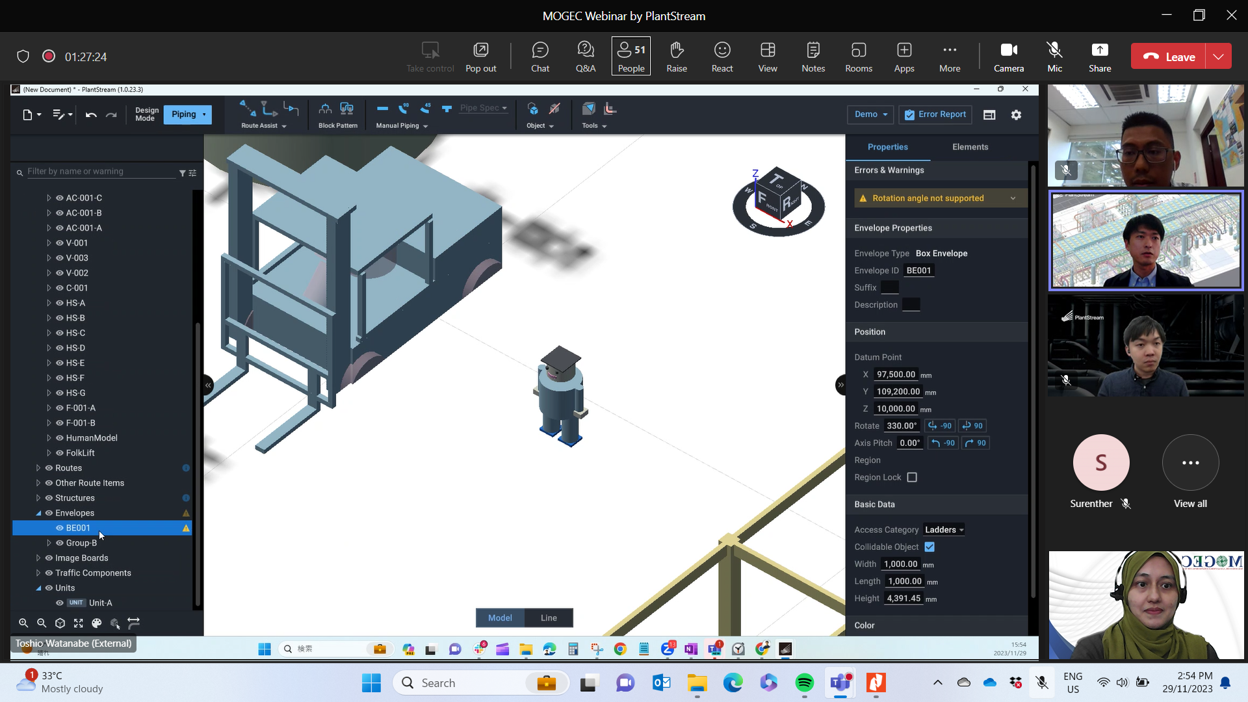Viewport: 1248px width, 702px height.
Task: Click the zoom in magnifier icon
Action: tap(23, 623)
